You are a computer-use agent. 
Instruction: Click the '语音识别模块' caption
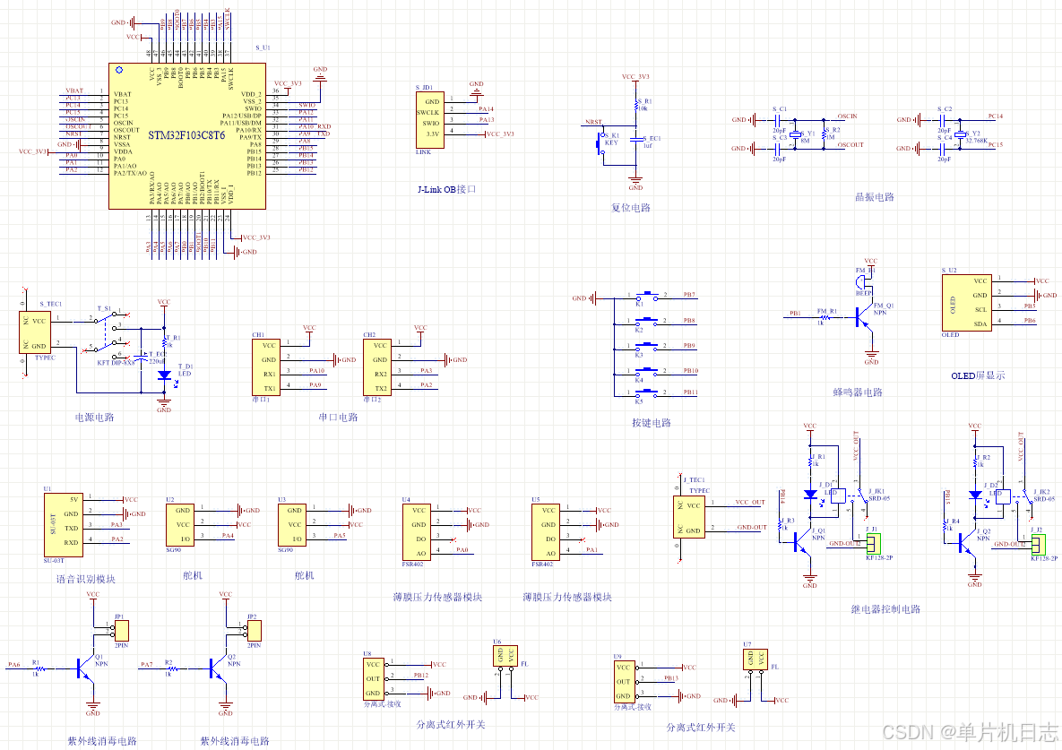[85, 580]
